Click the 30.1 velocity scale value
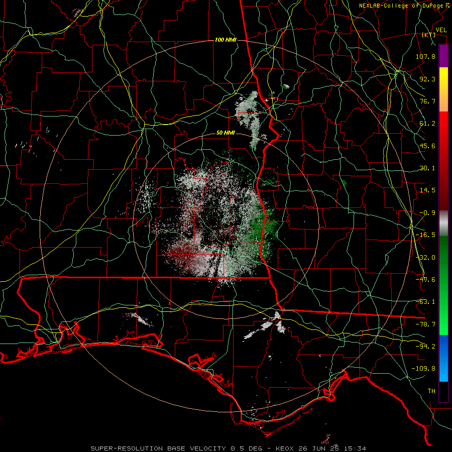 (427, 168)
